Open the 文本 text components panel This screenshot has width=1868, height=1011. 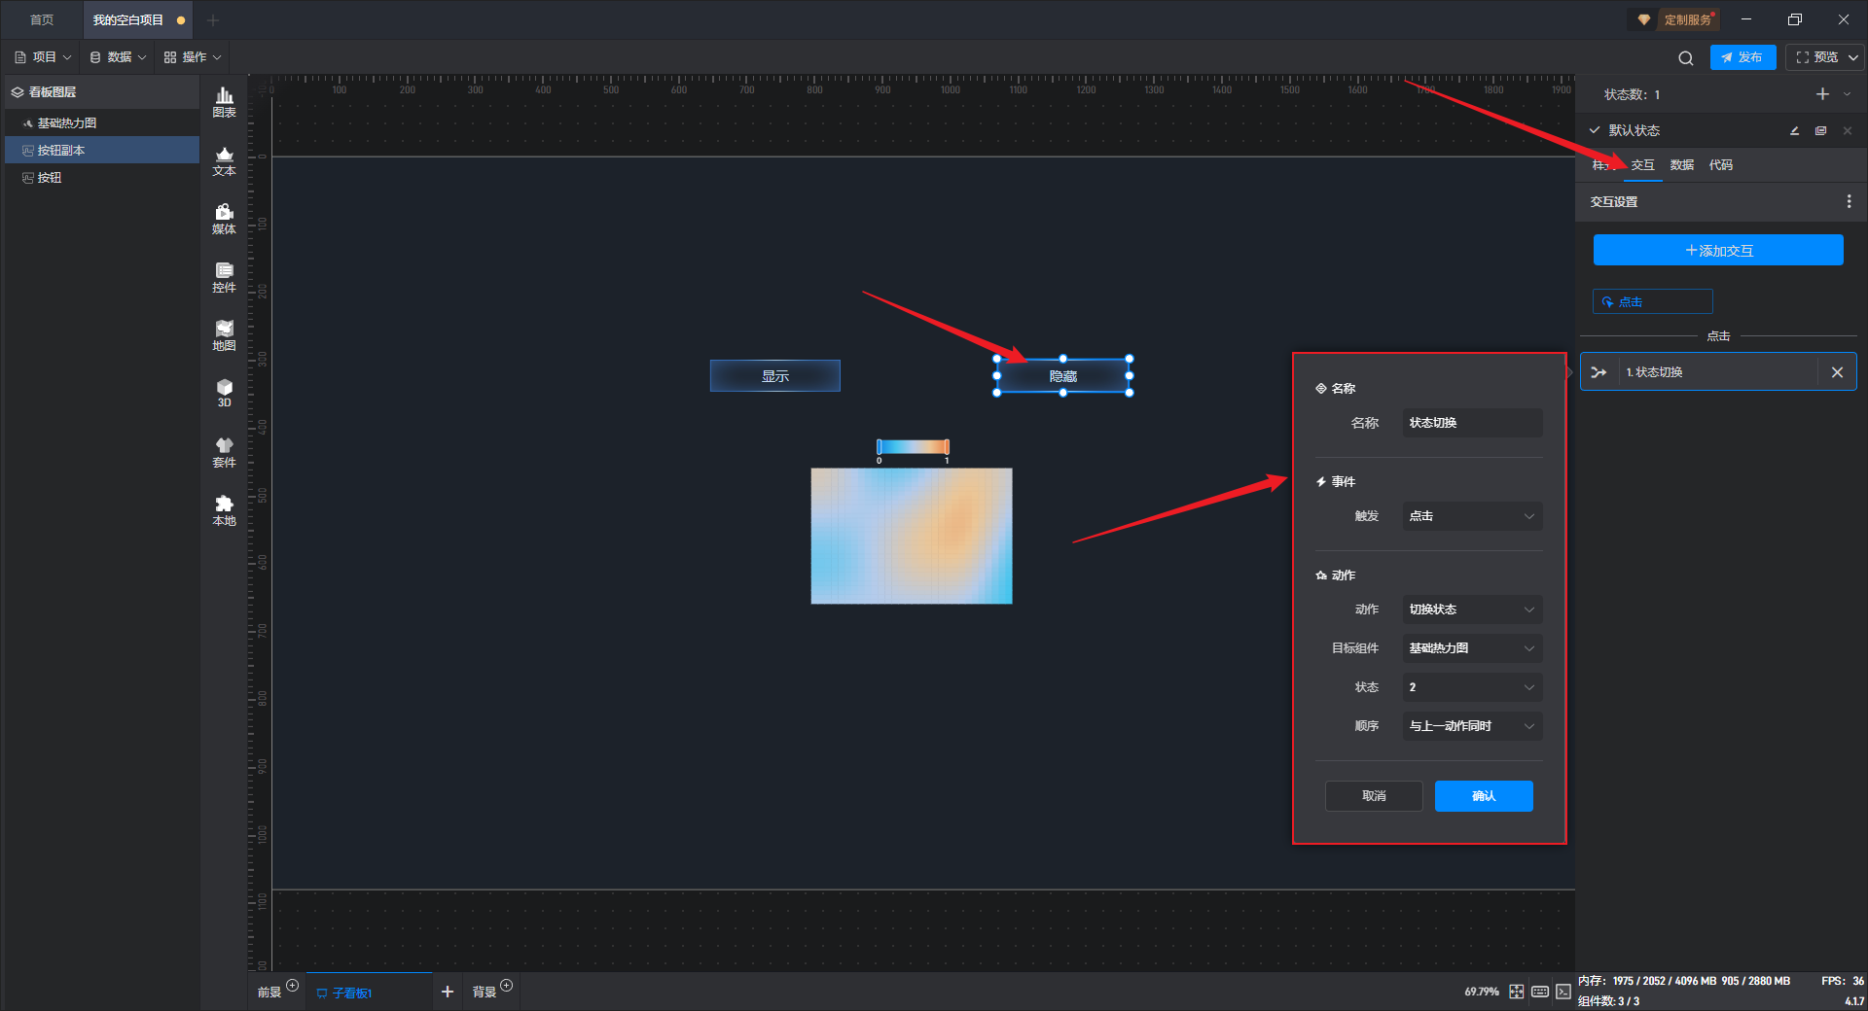[224, 160]
